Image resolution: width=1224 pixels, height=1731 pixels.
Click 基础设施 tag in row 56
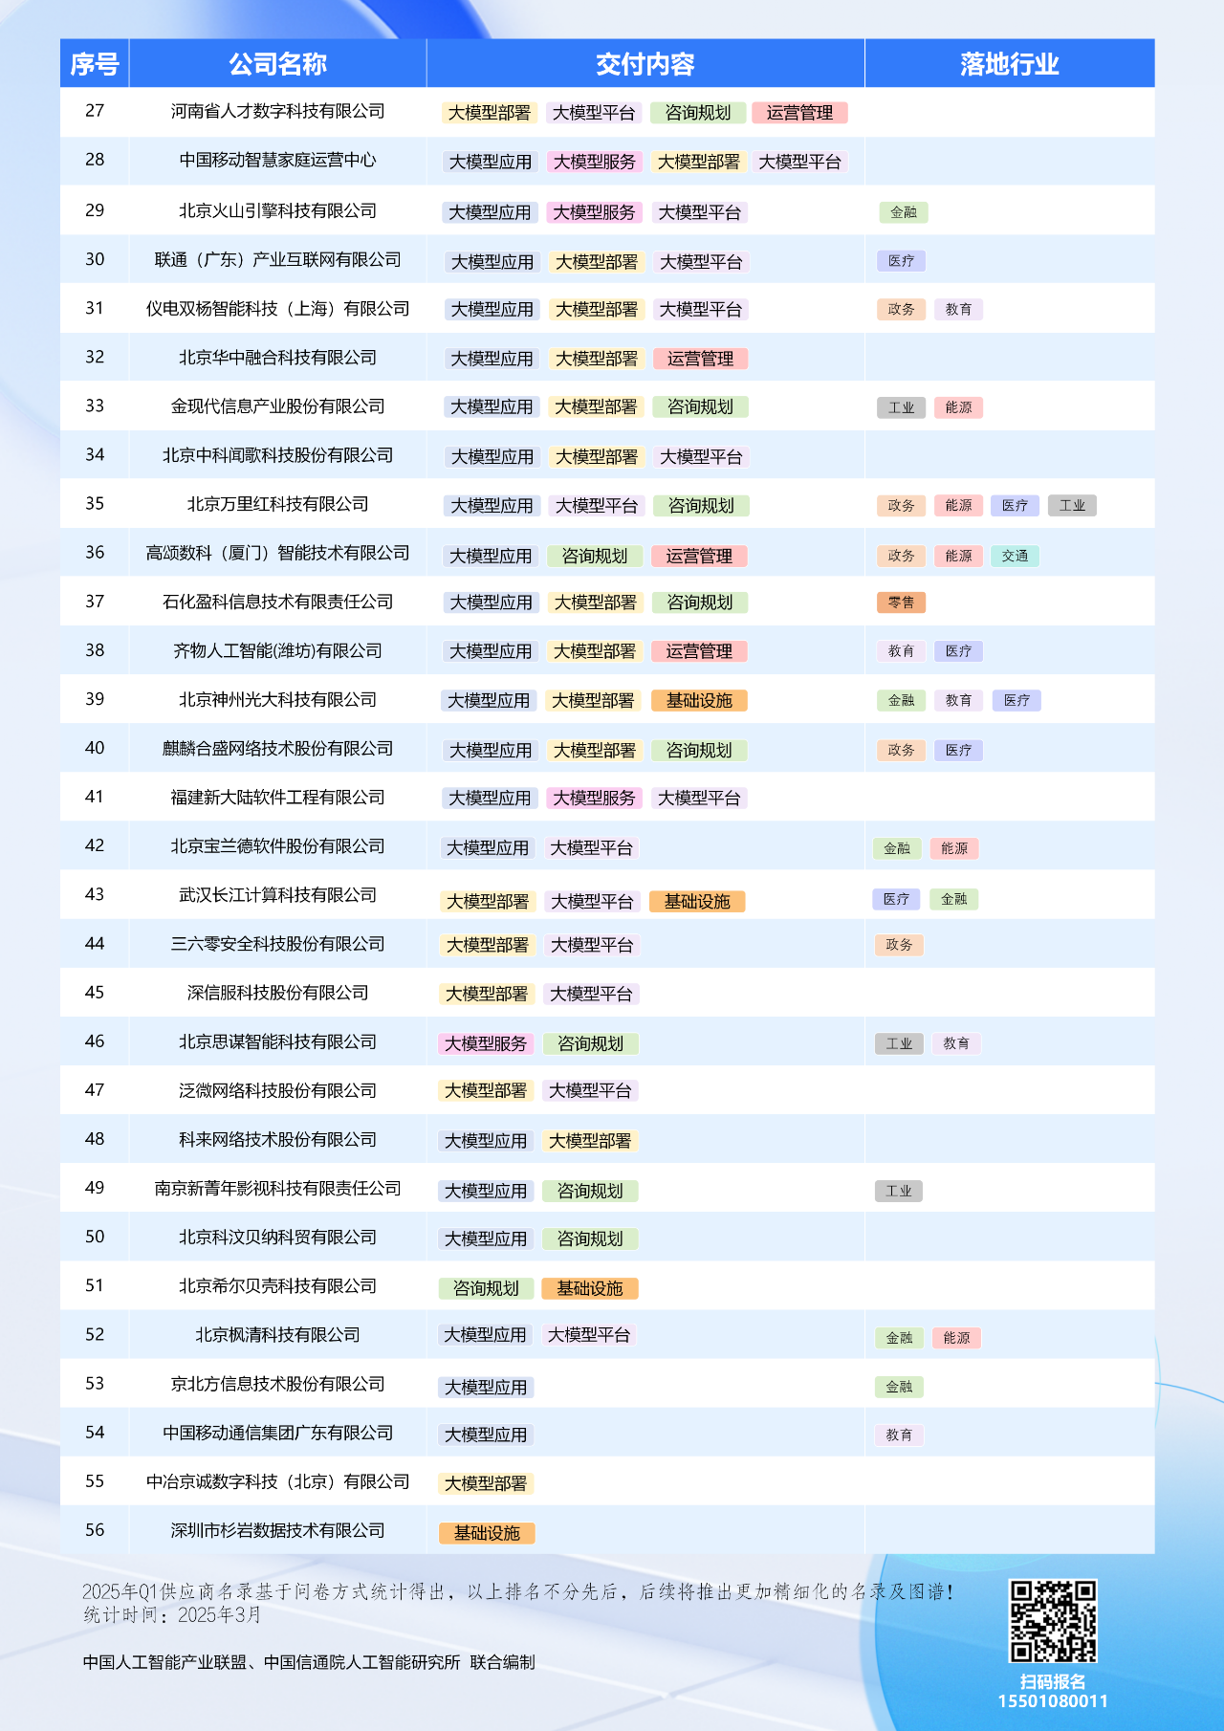[487, 1533]
